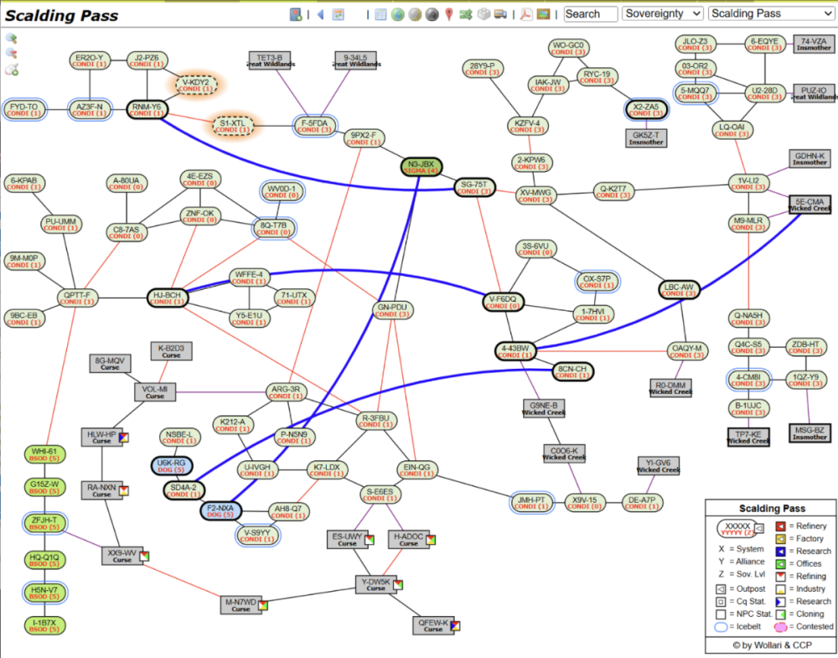Click the red Refinery legend swatch
The height and width of the screenshot is (658, 838).
pos(780,526)
